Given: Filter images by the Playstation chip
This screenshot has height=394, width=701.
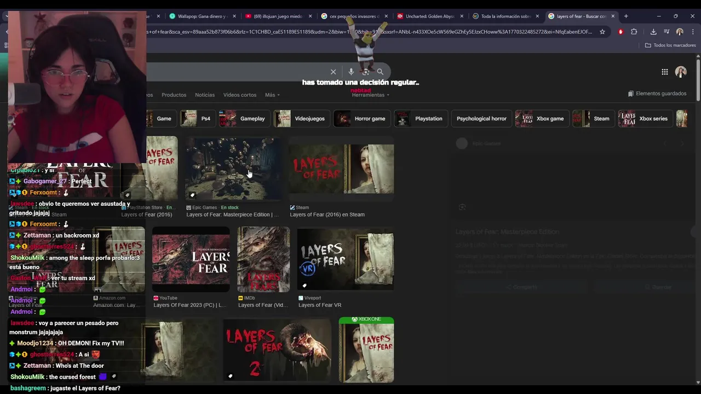Looking at the screenshot, I should pos(421,118).
